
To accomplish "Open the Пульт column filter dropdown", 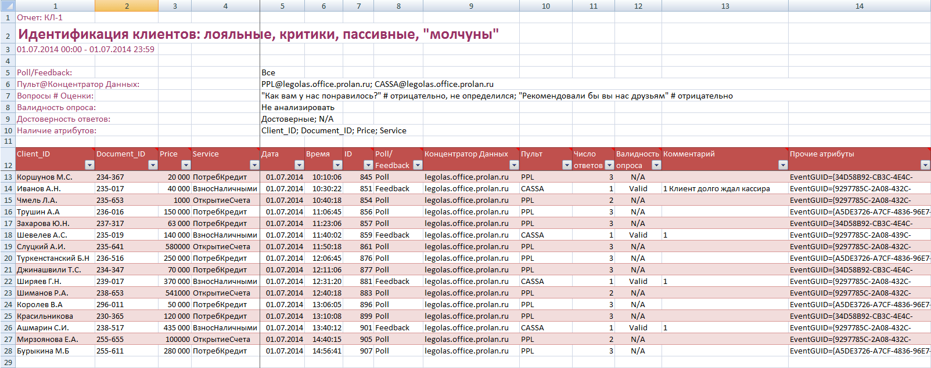I will point(567,165).
